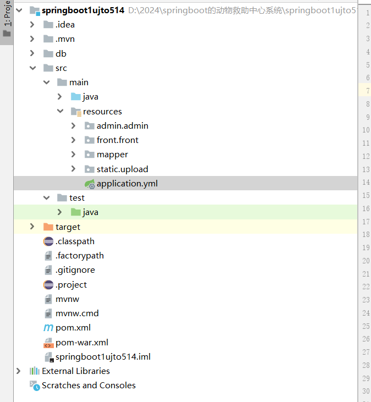Viewport: 371px width, 402px height.
Task: Select the mapper folder
Action: click(112, 155)
